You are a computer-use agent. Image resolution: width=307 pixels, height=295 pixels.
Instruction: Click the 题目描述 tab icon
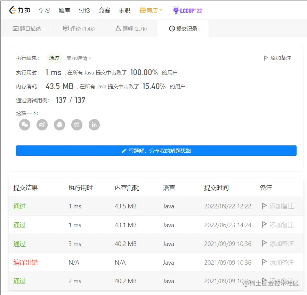[16, 29]
